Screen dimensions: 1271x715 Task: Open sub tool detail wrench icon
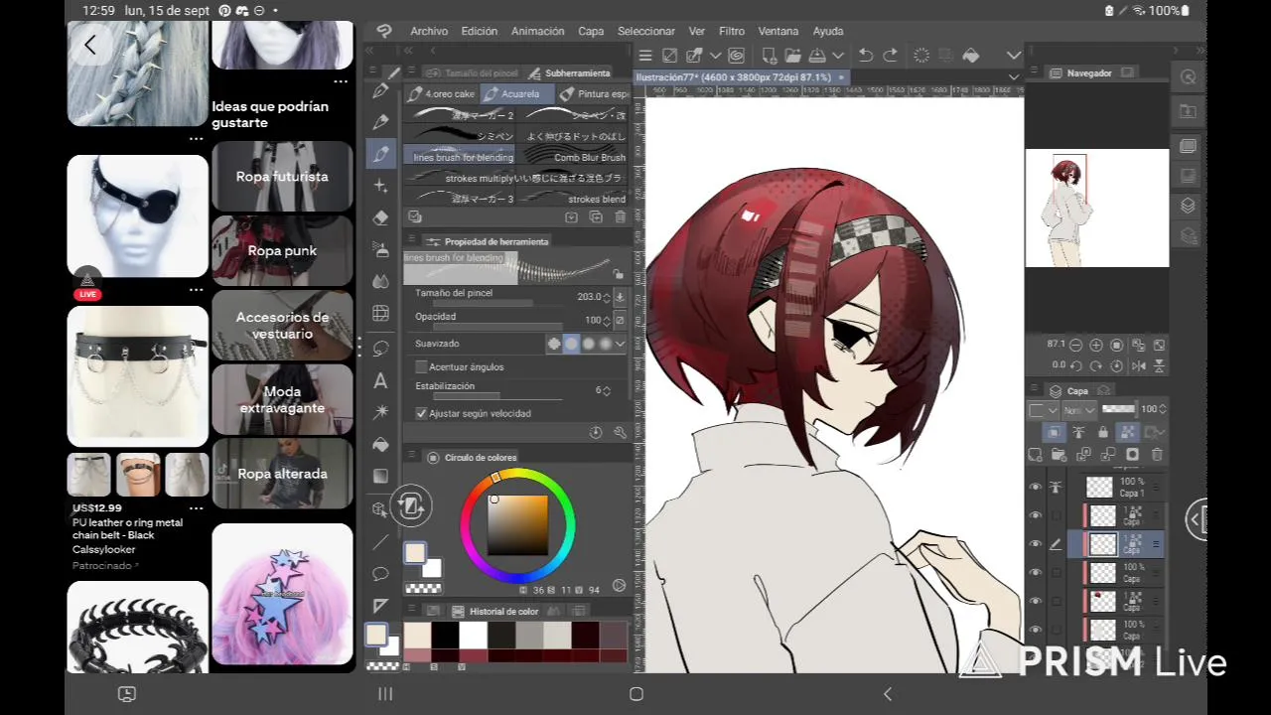(620, 432)
